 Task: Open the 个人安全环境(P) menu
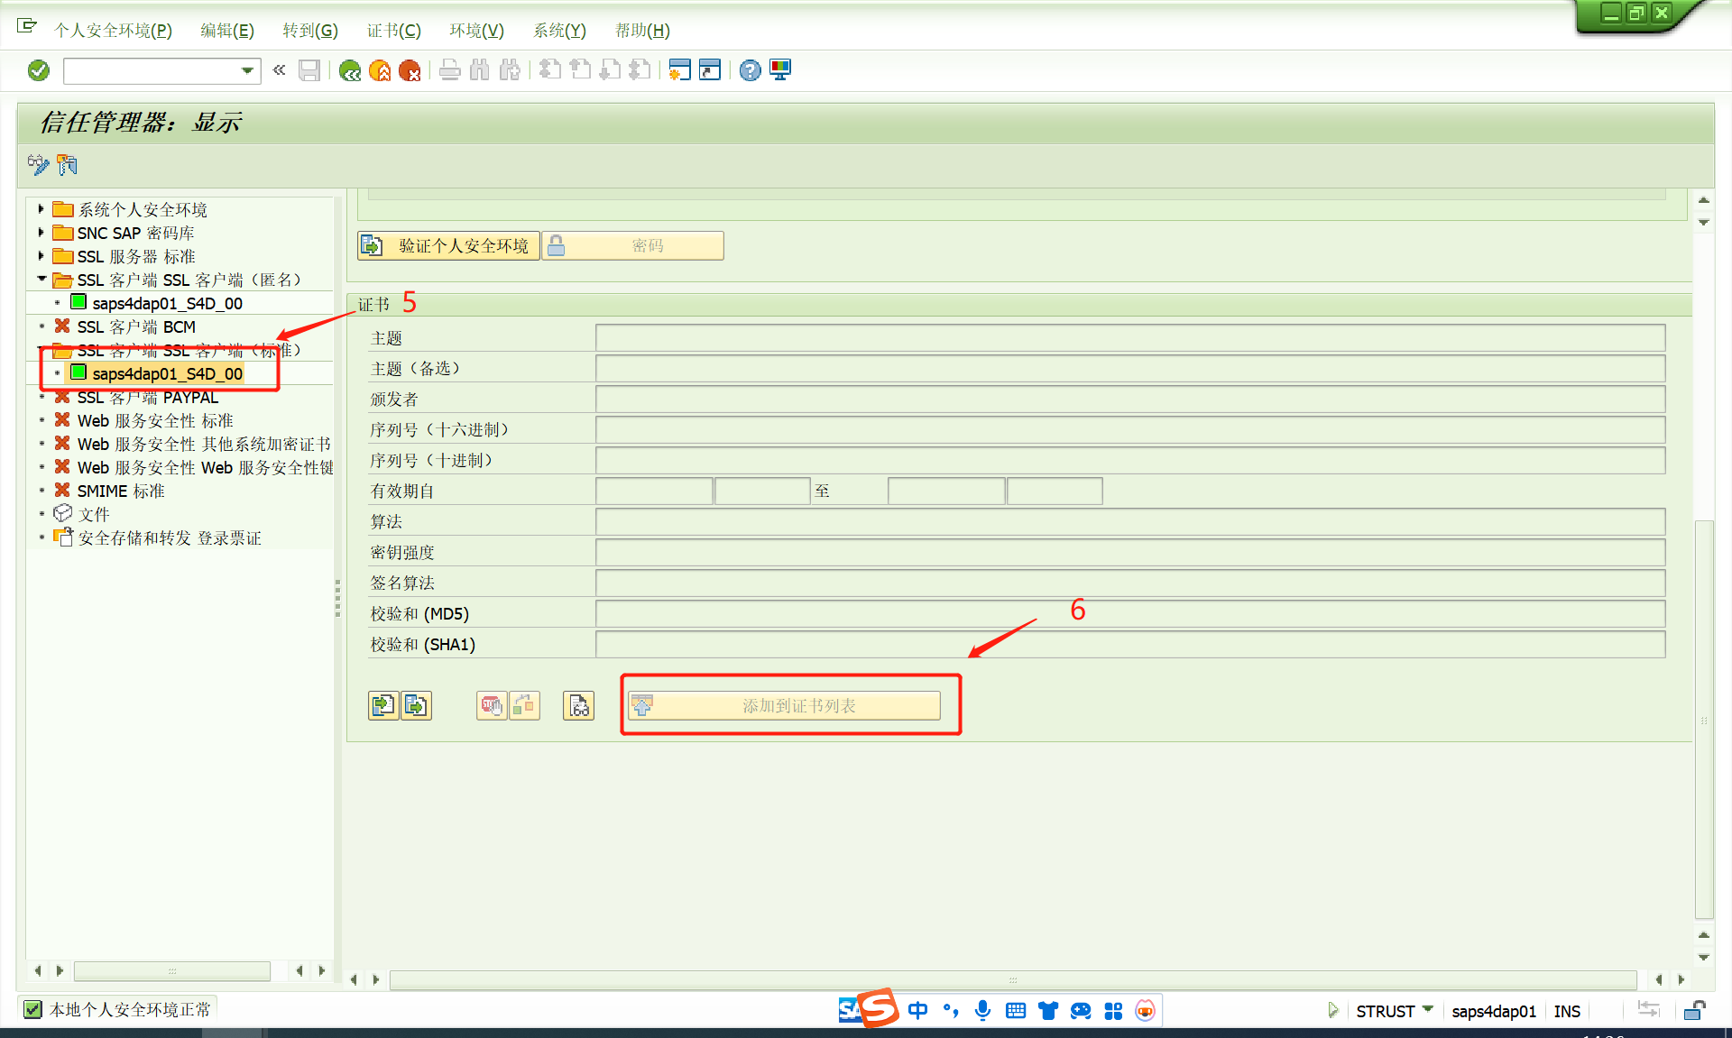(113, 31)
